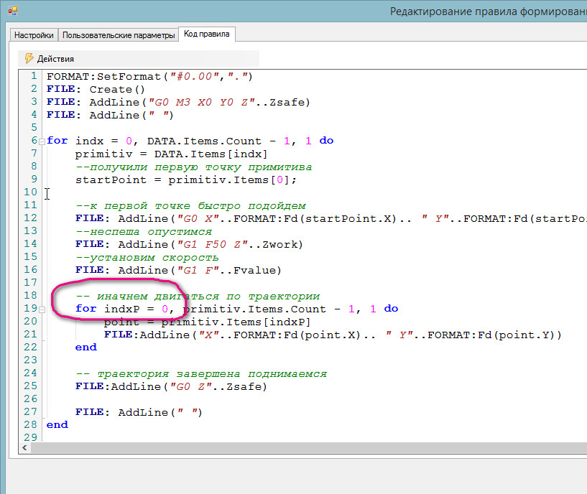Click line number 17 in the gutter
The width and height of the screenshot is (587, 494).
point(31,283)
